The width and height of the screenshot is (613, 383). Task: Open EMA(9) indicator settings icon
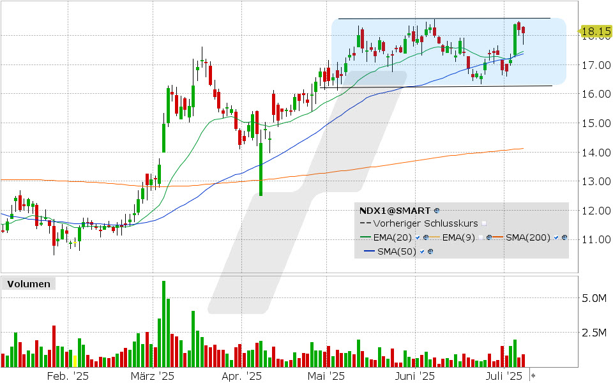click(x=489, y=237)
